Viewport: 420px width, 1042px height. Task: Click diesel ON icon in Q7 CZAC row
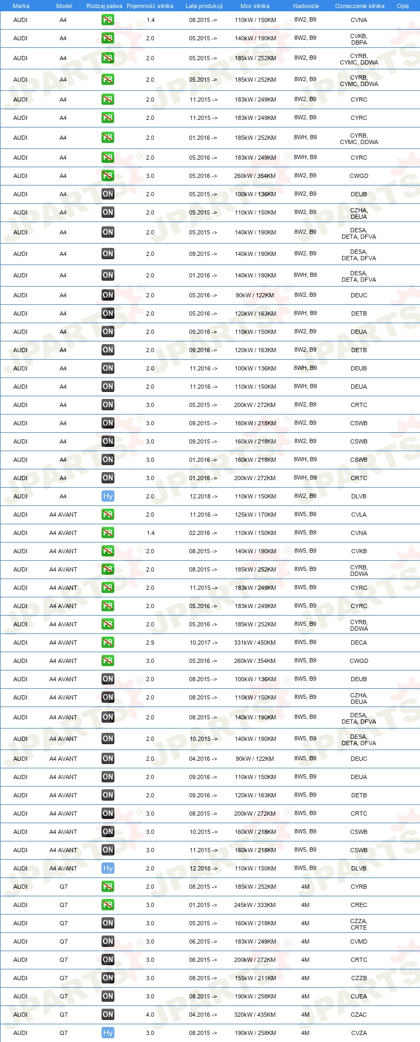click(x=108, y=1015)
